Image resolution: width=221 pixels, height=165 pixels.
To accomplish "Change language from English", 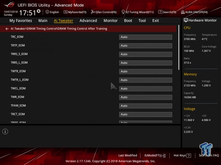I will (54, 12).
